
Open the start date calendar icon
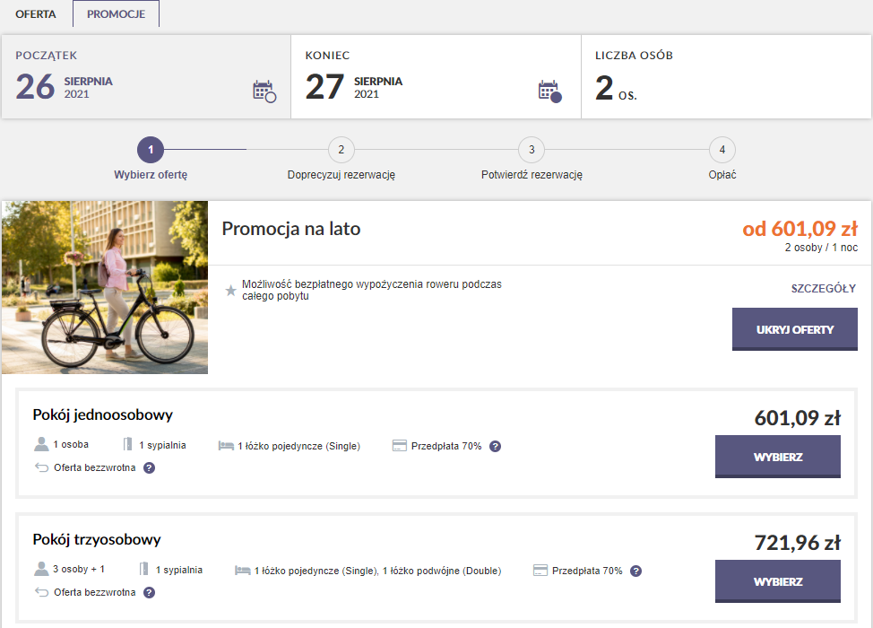click(x=264, y=91)
